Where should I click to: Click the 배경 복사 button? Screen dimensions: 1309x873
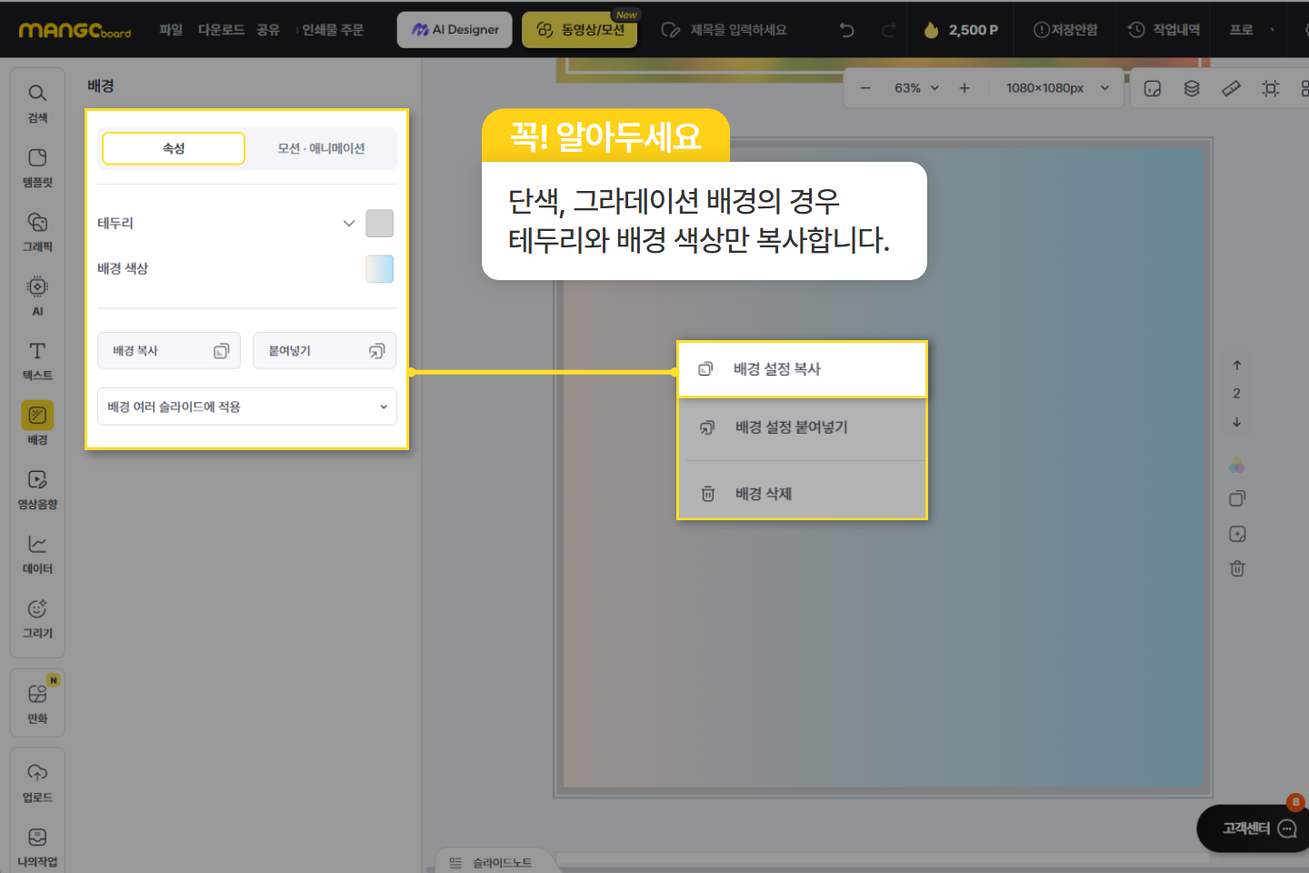tap(169, 351)
